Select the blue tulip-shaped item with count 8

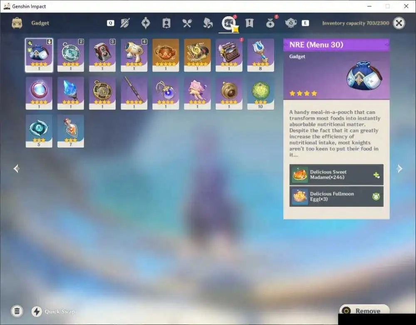click(x=260, y=55)
